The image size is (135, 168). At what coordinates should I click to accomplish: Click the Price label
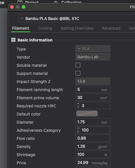[x=21, y=163]
